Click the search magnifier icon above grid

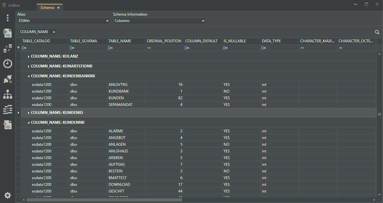pos(377,32)
